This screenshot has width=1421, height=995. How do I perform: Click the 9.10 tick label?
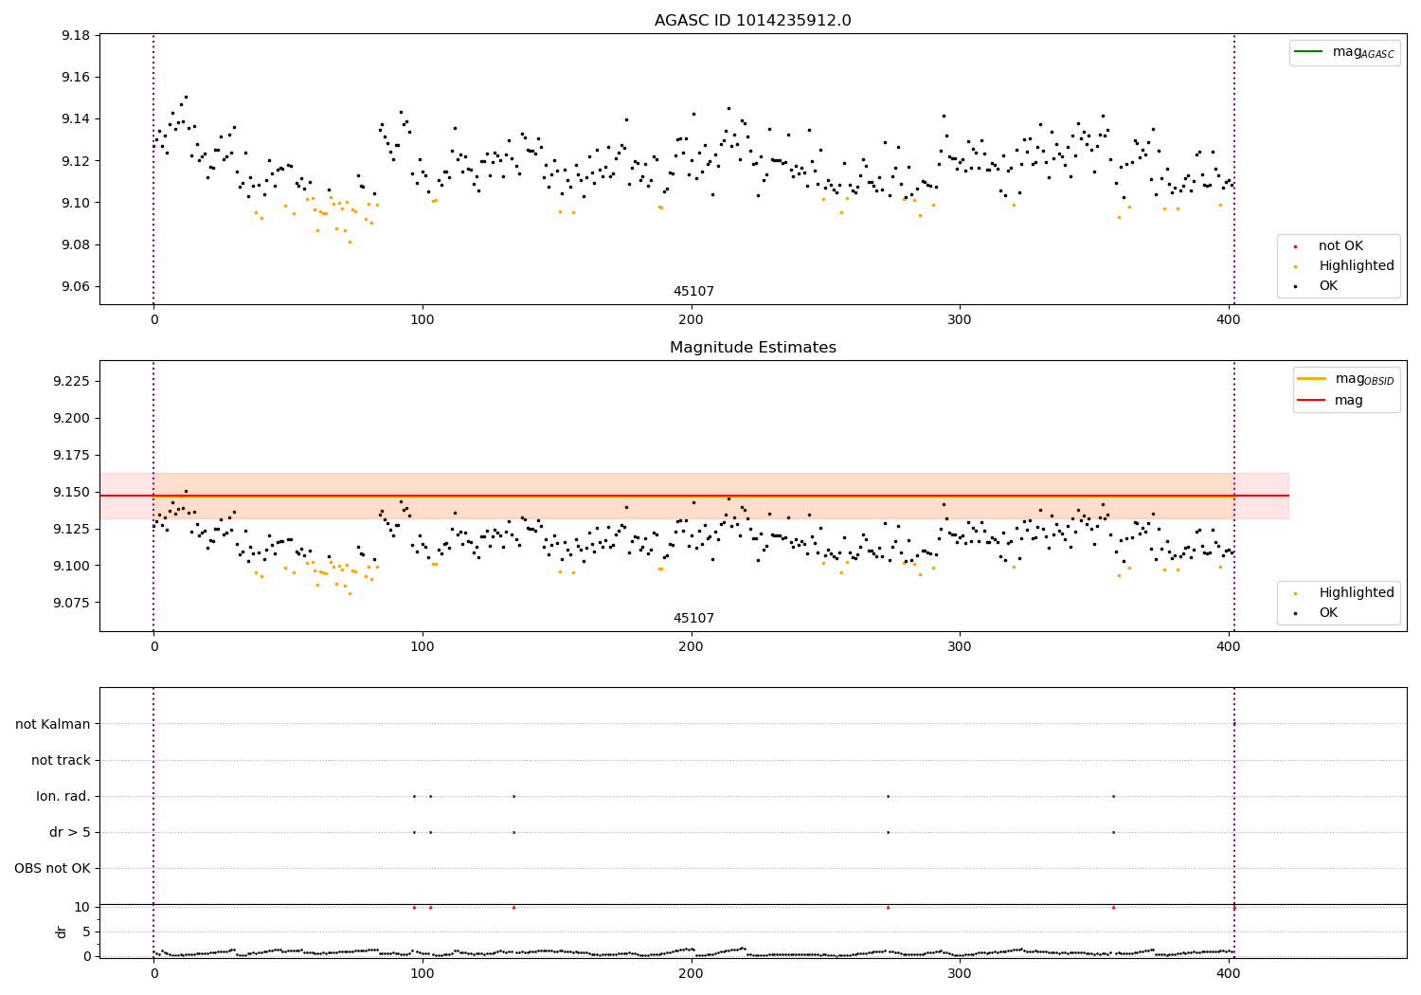75,204
